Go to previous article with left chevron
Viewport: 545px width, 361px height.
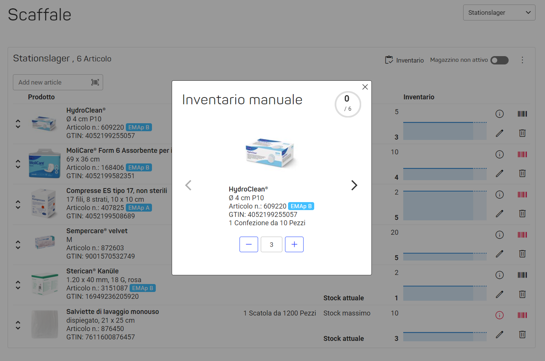click(x=188, y=185)
